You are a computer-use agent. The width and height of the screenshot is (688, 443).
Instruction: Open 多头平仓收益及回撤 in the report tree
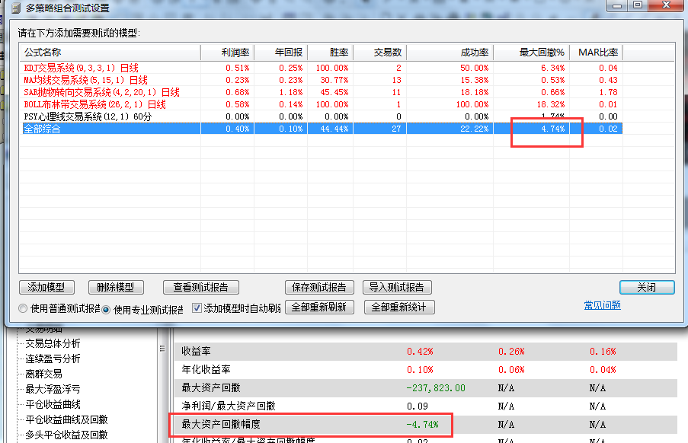tap(66, 435)
